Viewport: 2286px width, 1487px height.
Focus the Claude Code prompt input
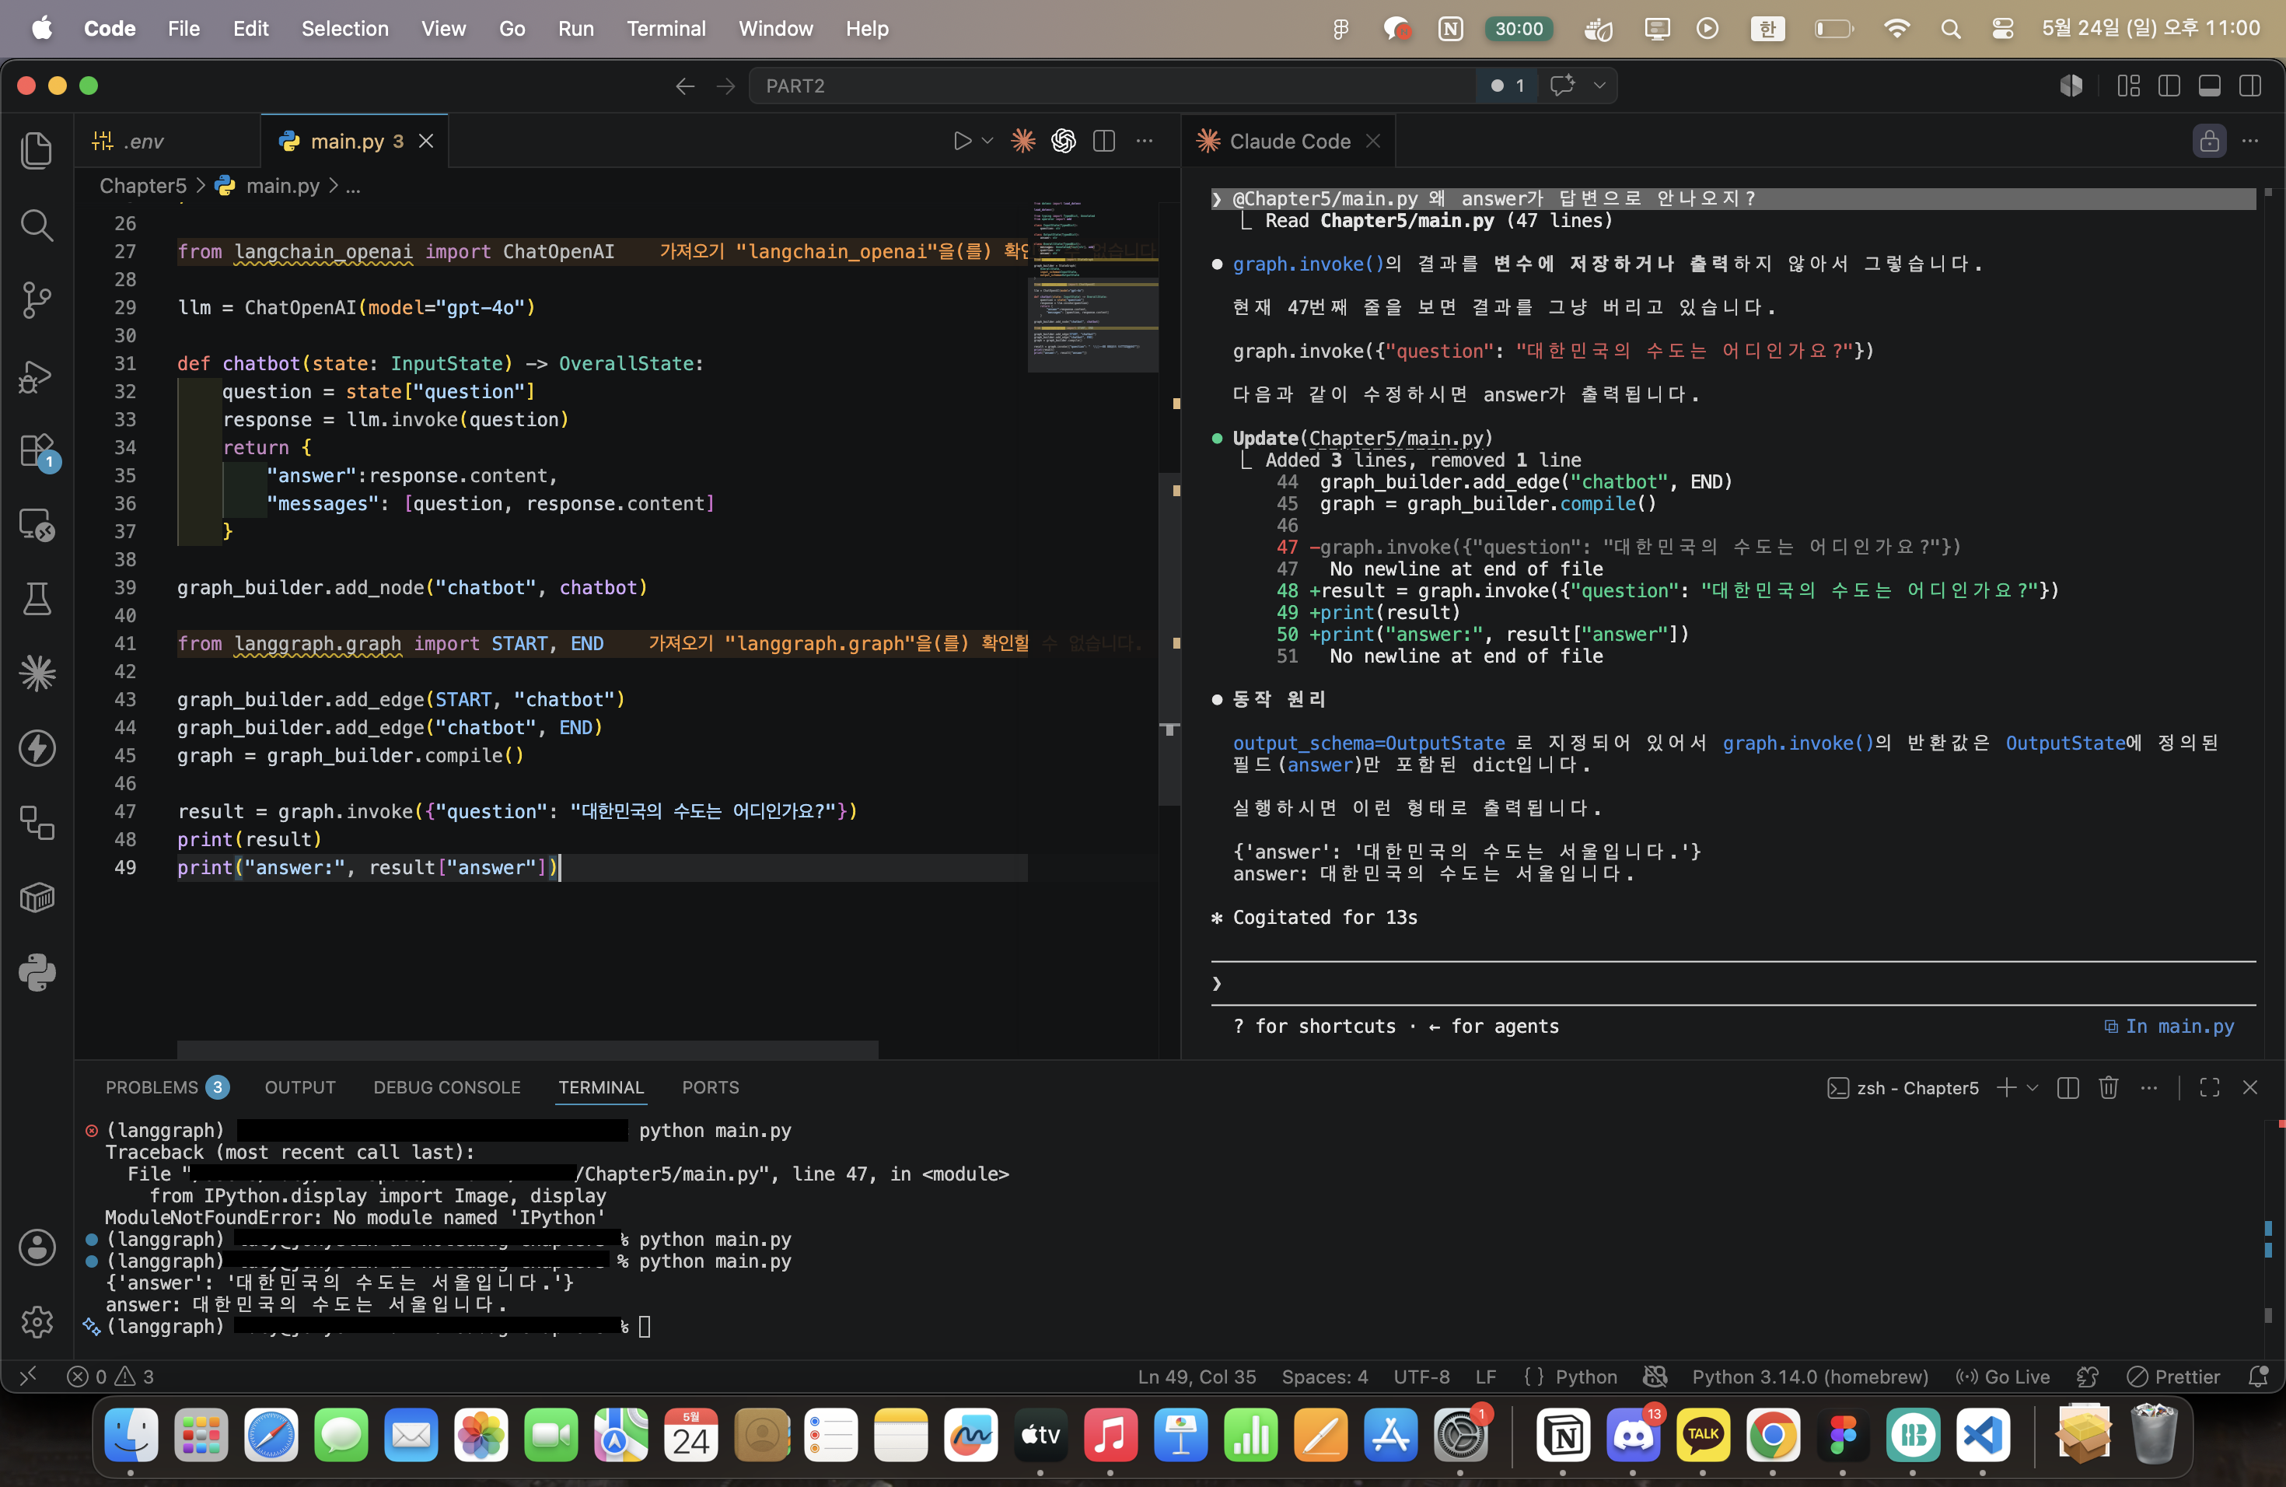(1734, 983)
